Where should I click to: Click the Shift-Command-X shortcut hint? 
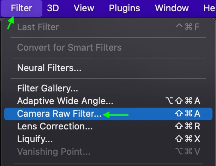[187, 139]
